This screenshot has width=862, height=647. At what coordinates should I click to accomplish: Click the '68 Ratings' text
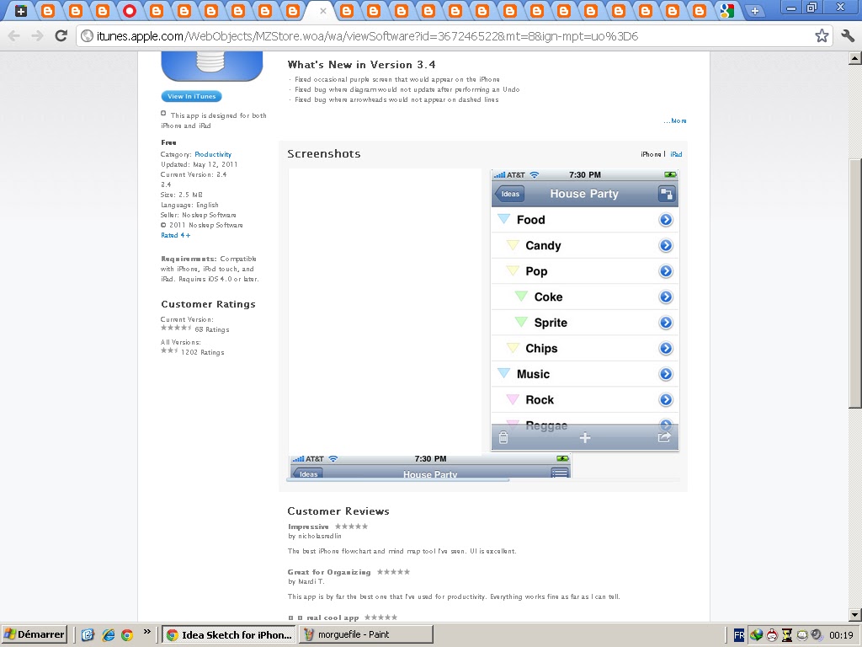[x=211, y=329]
